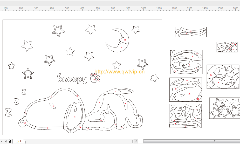Select the parts box with paw pads and Z shapes
The height and width of the screenshot is (144, 240).
pos(227,47)
